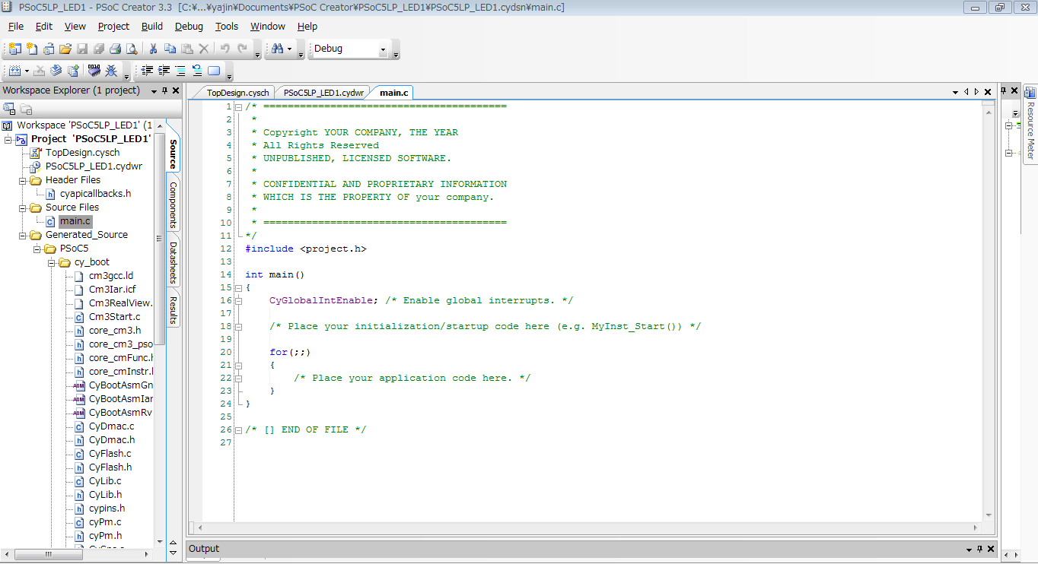1038x564 pixels.
Task: Collapse the for loop fold at line 21
Action: pyautogui.click(x=238, y=366)
